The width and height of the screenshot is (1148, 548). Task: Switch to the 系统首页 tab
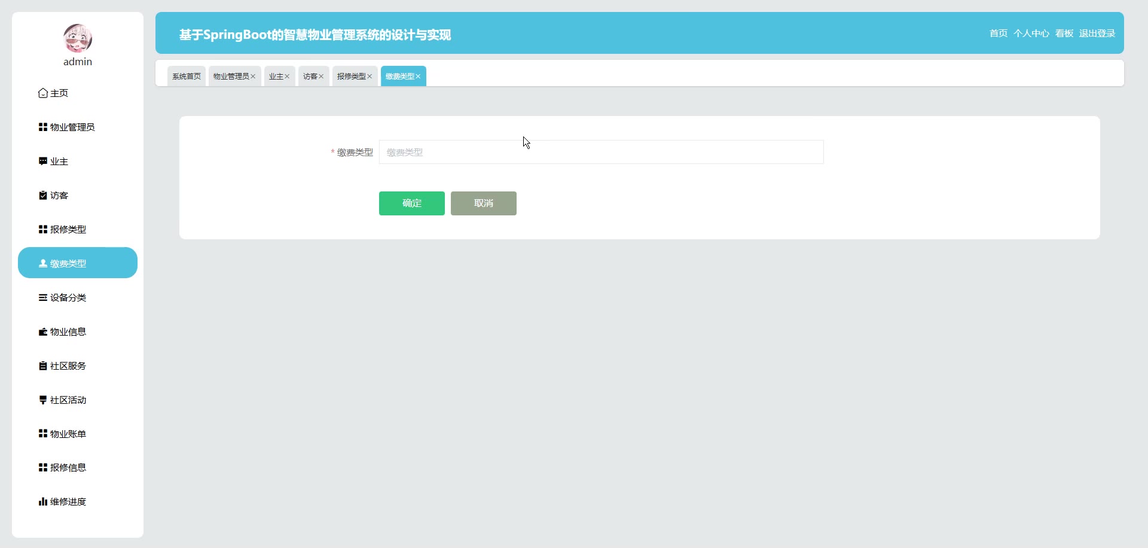click(187, 76)
